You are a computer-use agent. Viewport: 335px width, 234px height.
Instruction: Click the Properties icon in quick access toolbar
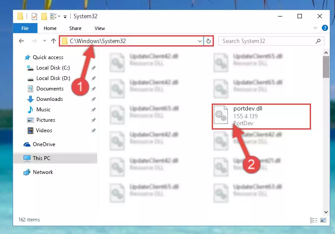[x=34, y=17]
